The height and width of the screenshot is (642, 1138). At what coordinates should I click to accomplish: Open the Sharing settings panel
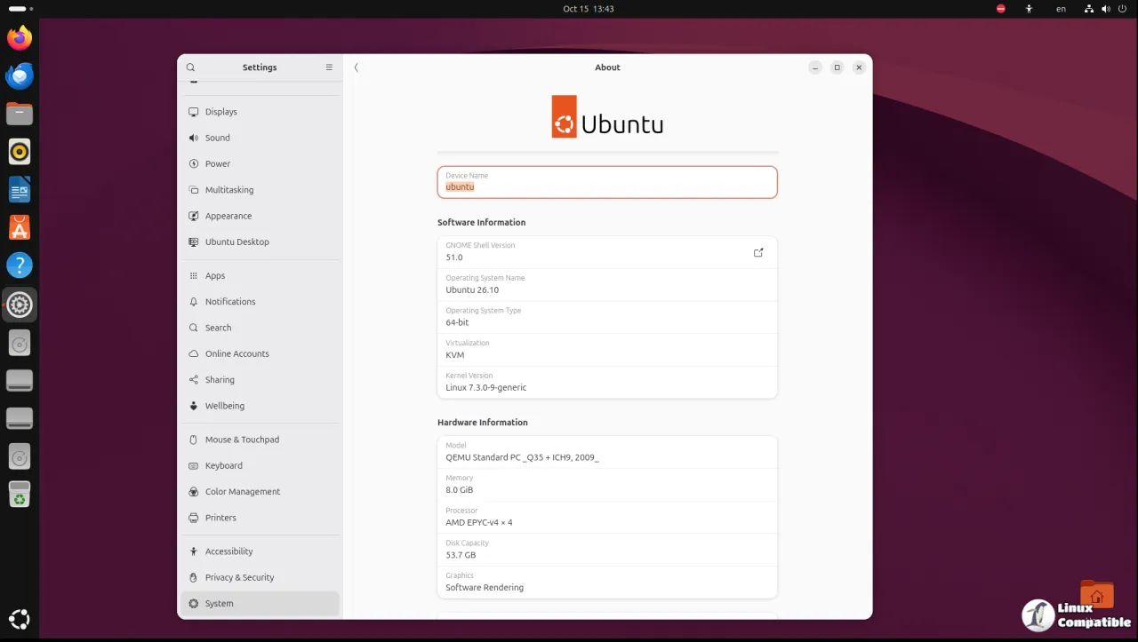[x=260, y=379]
